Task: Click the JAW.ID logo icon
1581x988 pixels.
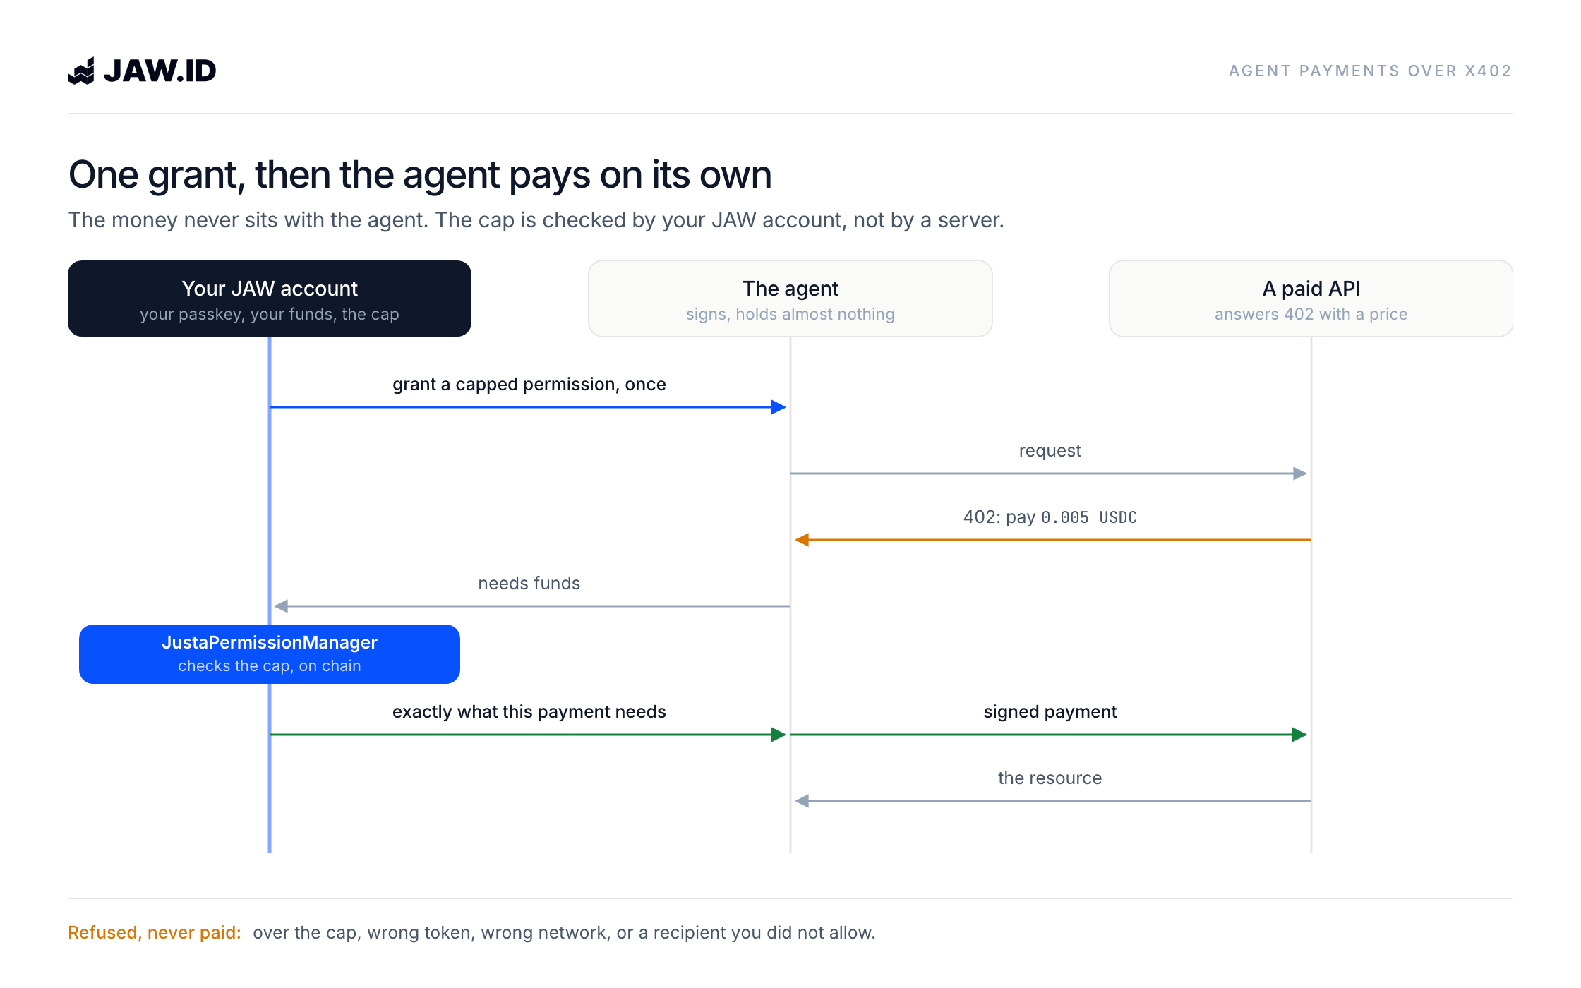Action: tap(81, 71)
